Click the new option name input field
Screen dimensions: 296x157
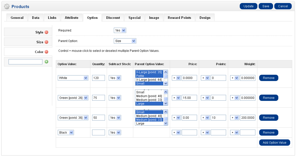pos(25,62)
